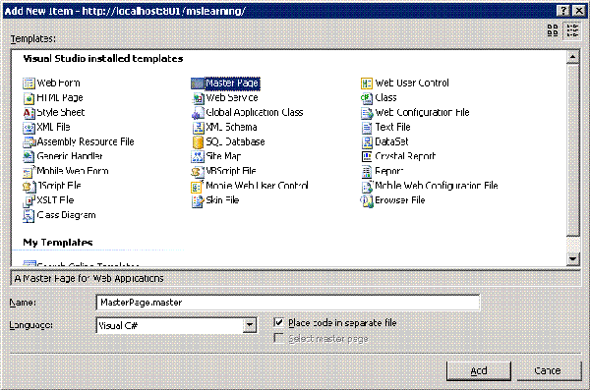The height and width of the screenshot is (390, 590).
Task: Select the Master Page template icon
Action: tap(198, 84)
